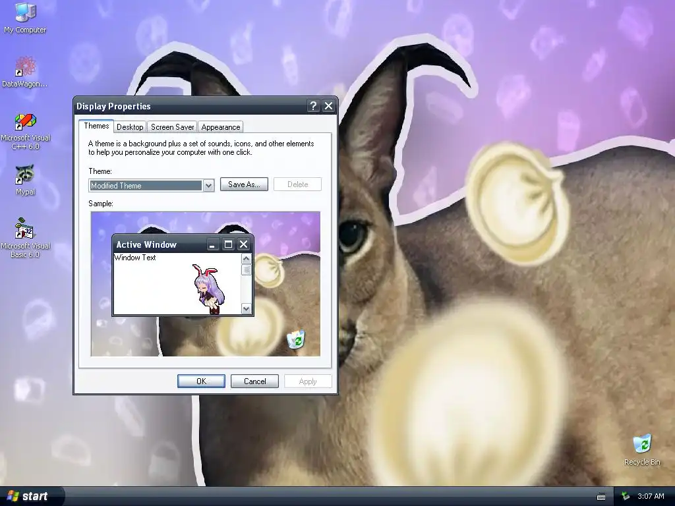Close the Display Properties dialog
675x506 pixels.
coord(328,106)
